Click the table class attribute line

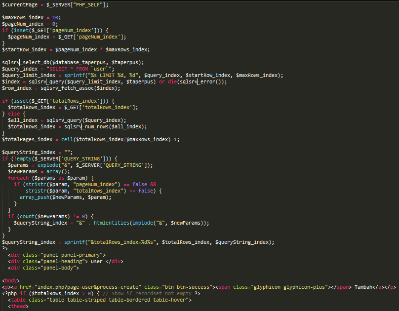[99, 300]
